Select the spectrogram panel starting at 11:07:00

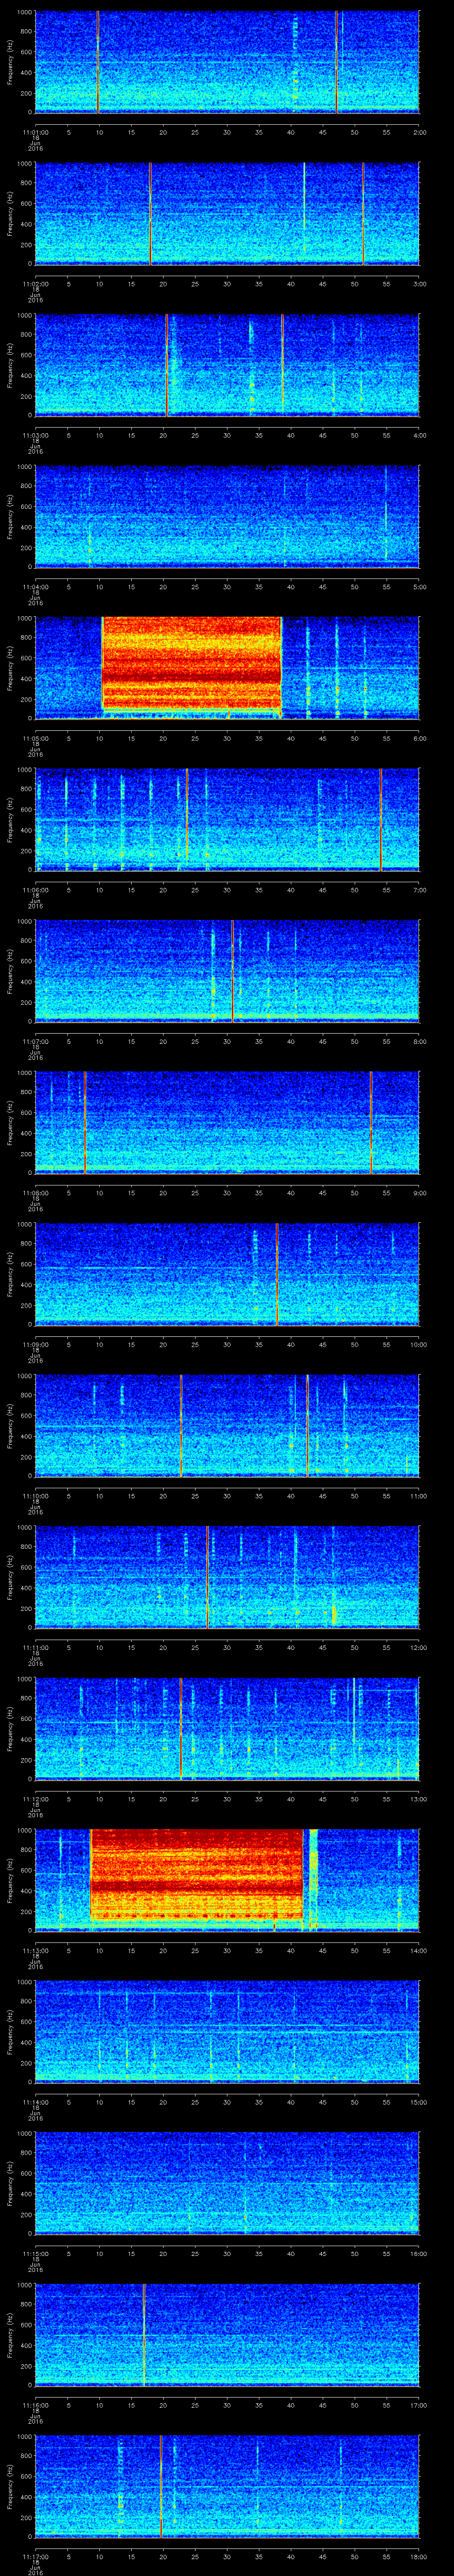(x=227, y=971)
